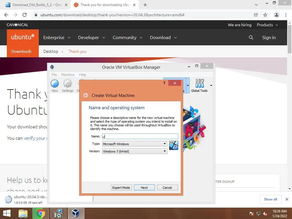
Task: Open the Version dropdown showing Windows 7 (64-bit)
Action: coord(135,151)
